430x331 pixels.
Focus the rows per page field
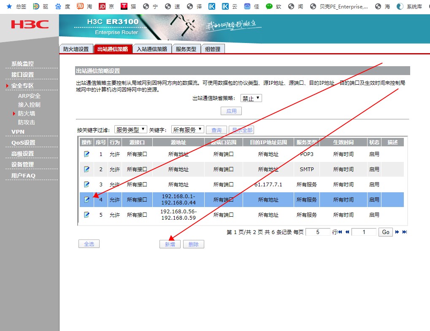(318, 232)
